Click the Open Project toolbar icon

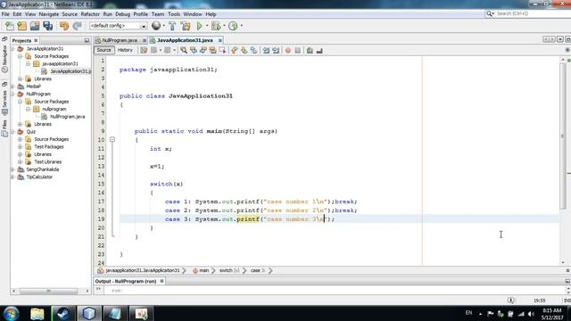(35, 26)
